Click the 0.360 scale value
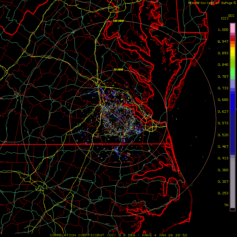This screenshot has height=237, width=237. coord(223,170)
